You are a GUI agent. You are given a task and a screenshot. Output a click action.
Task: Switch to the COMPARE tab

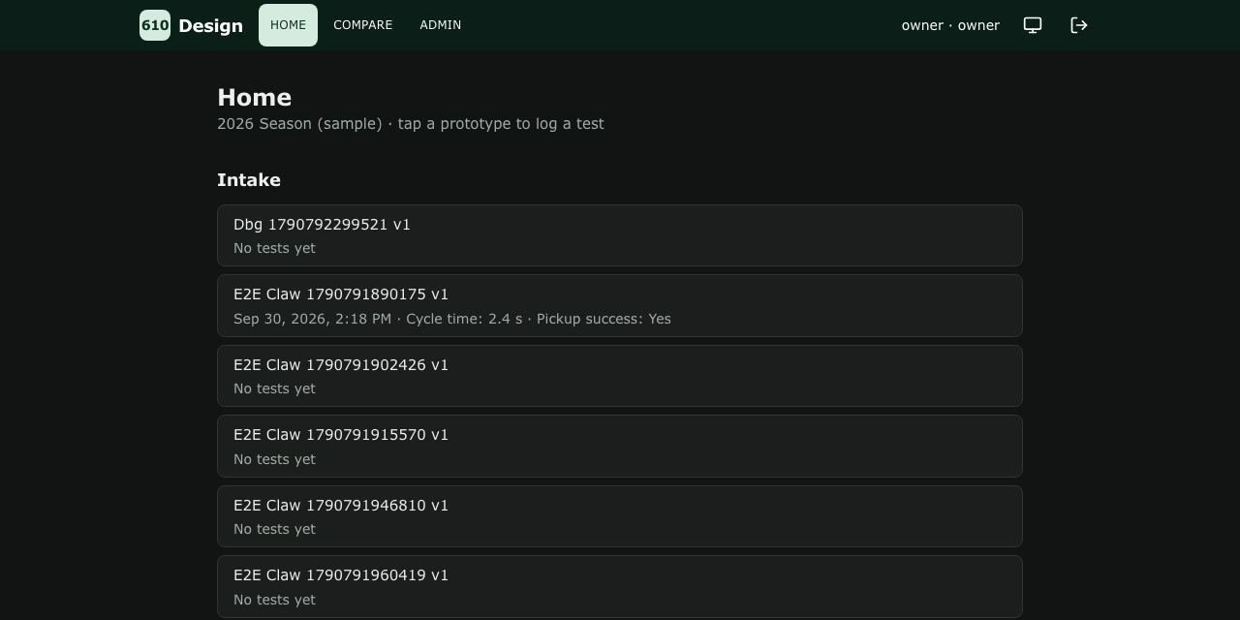pyautogui.click(x=363, y=25)
